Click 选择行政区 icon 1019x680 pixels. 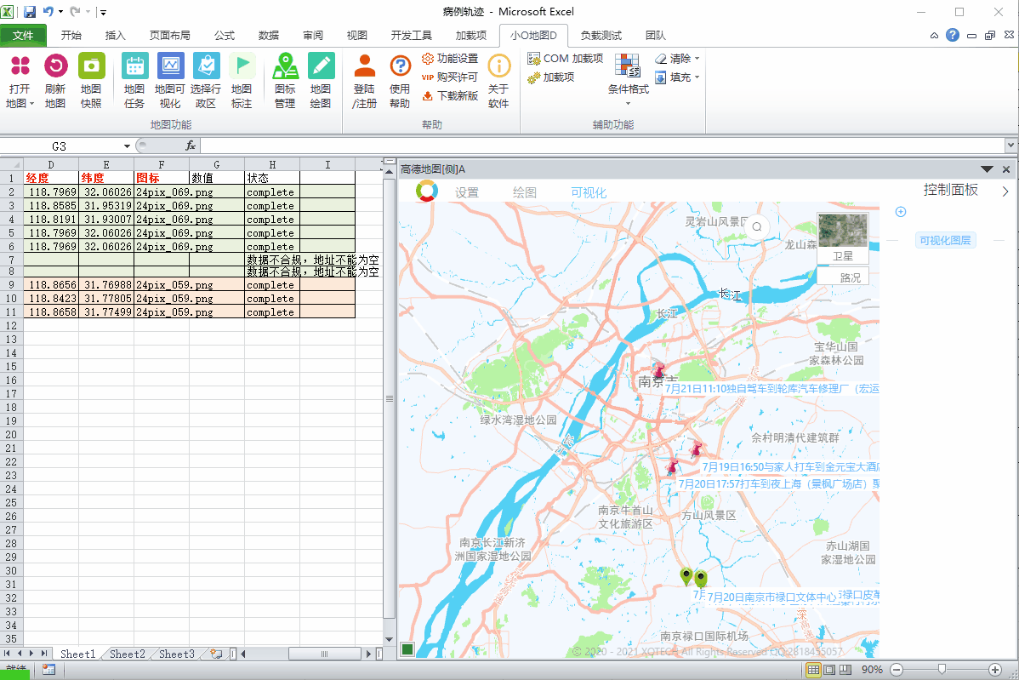pyautogui.click(x=206, y=66)
